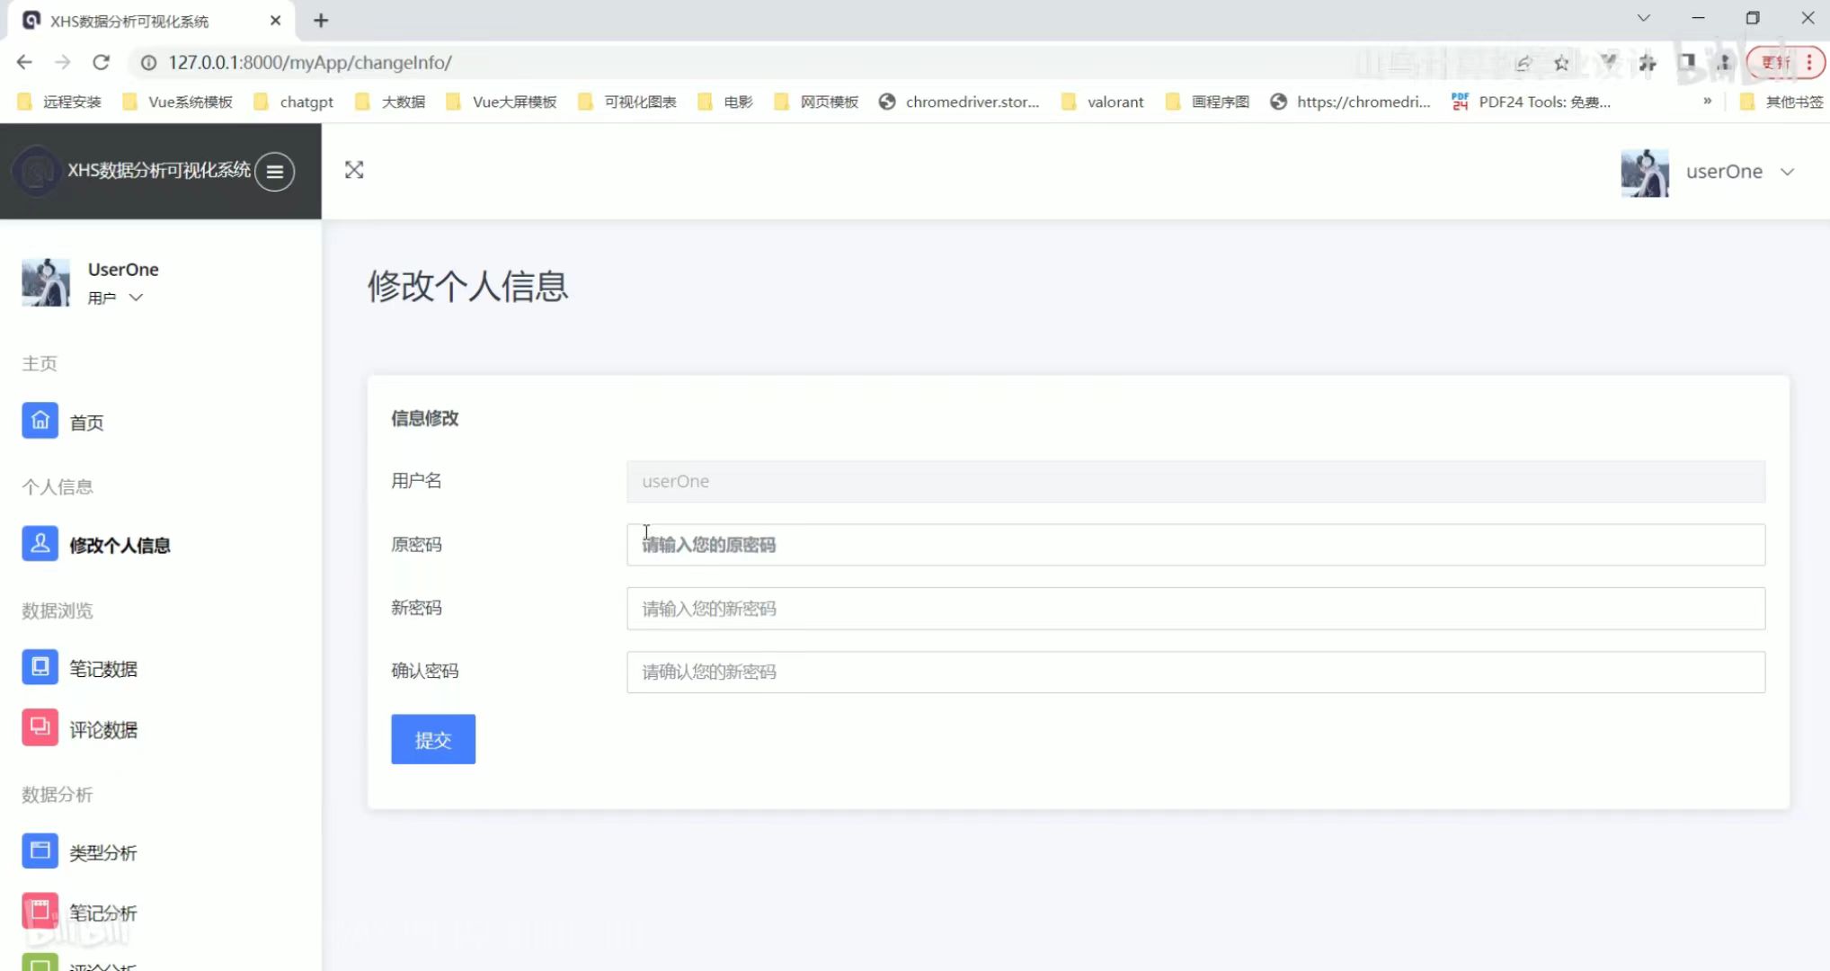Click the 修改个人信息 user icon
The height and width of the screenshot is (971, 1830).
(40, 544)
